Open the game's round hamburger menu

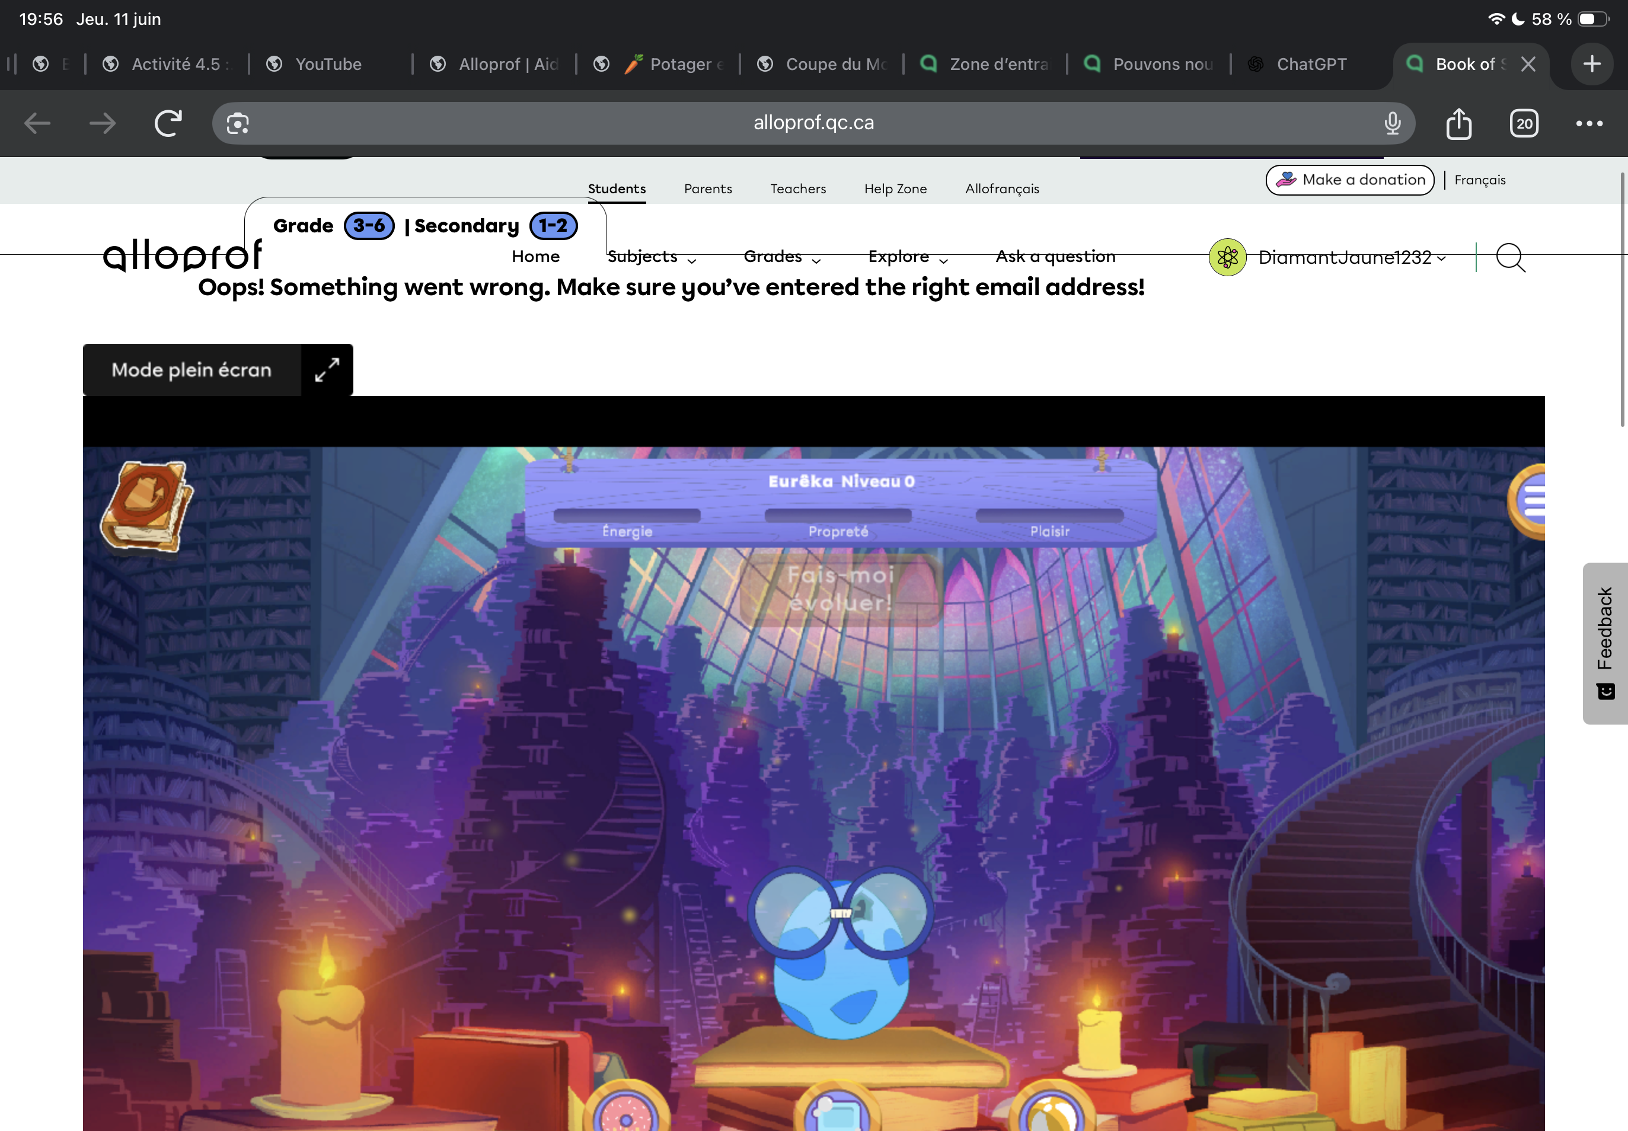[1528, 501]
